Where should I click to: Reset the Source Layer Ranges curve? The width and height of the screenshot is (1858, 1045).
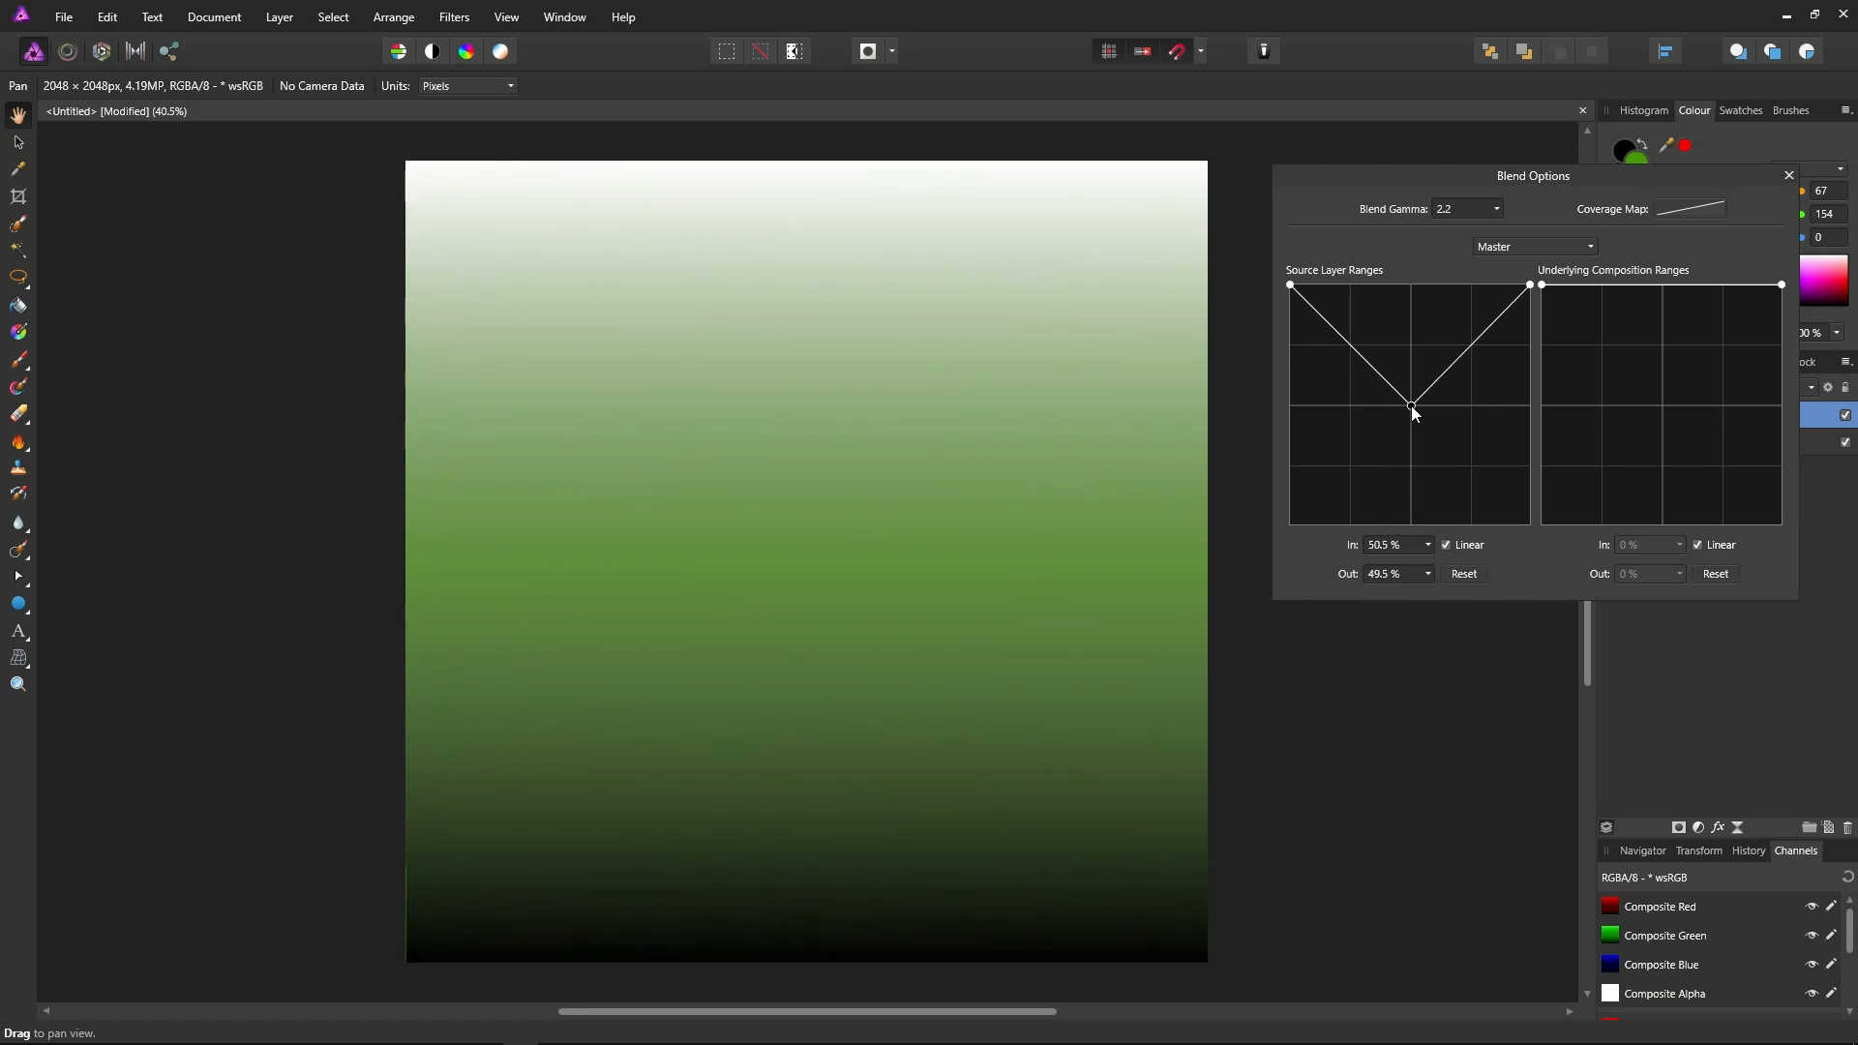(1463, 574)
